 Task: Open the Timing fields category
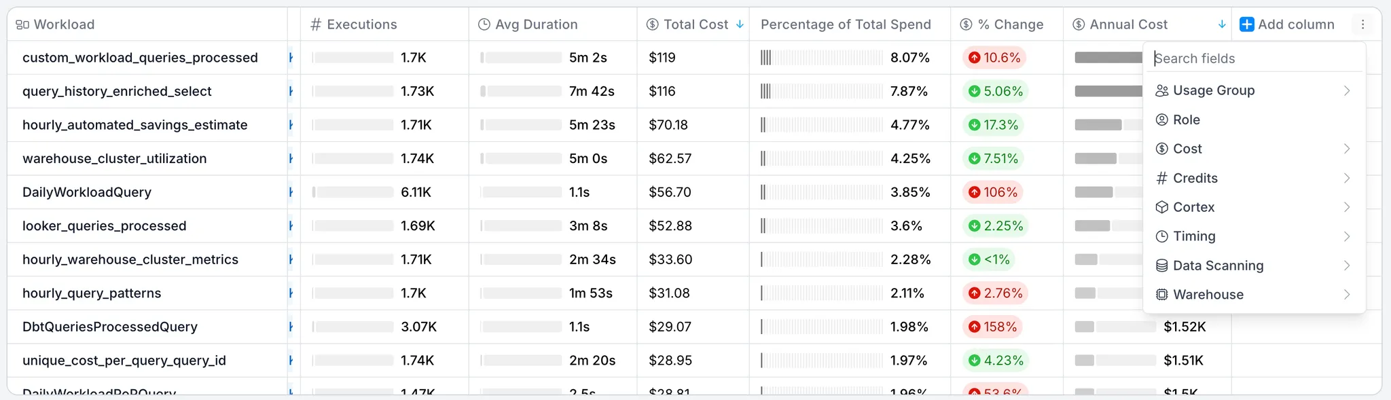point(1194,236)
